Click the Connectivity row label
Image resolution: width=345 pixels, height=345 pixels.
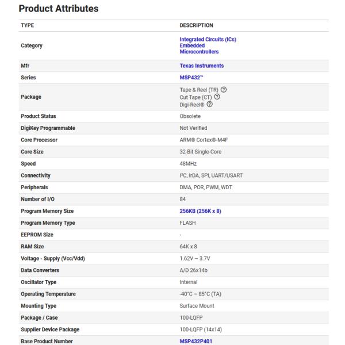coord(36,175)
